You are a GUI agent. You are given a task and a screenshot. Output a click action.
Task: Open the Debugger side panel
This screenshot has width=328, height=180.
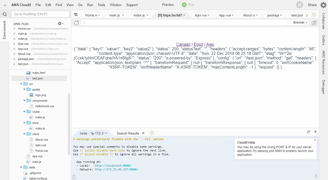click(323, 87)
